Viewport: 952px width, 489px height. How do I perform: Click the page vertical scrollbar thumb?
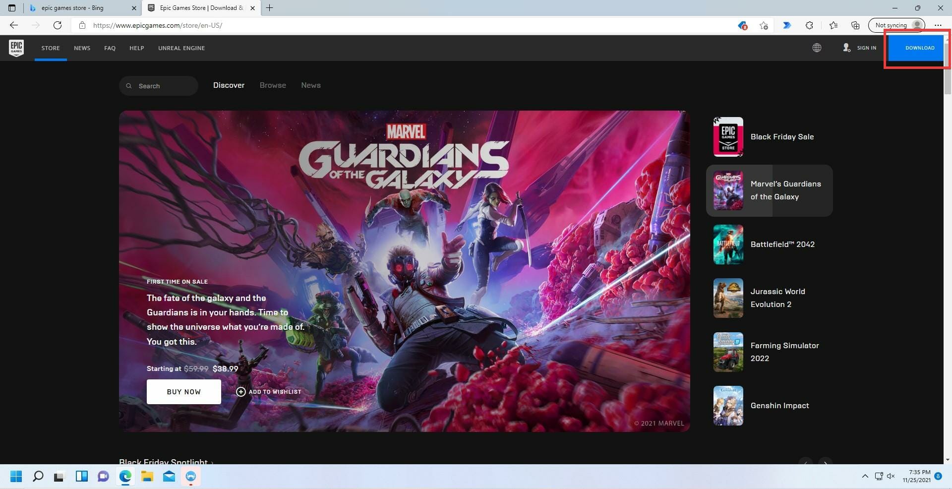[948, 69]
